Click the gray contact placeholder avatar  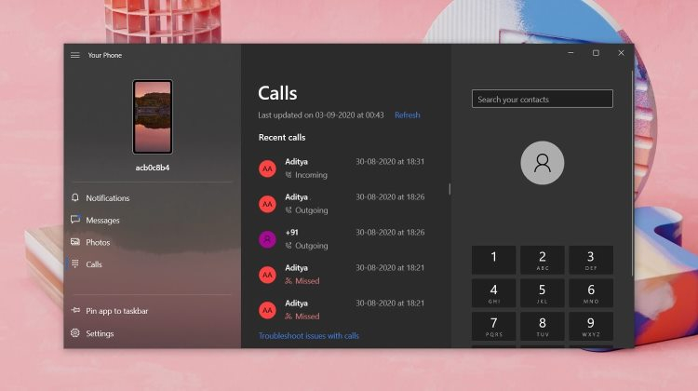[543, 163]
